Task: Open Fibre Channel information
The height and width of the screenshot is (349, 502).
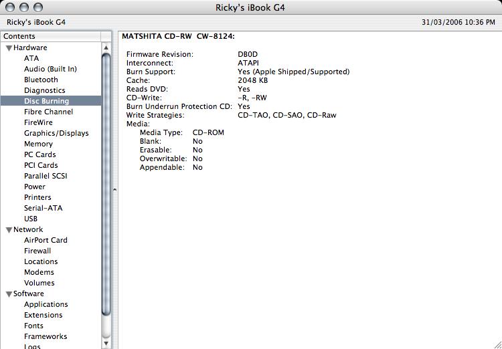Action: click(x=48, y=112)
